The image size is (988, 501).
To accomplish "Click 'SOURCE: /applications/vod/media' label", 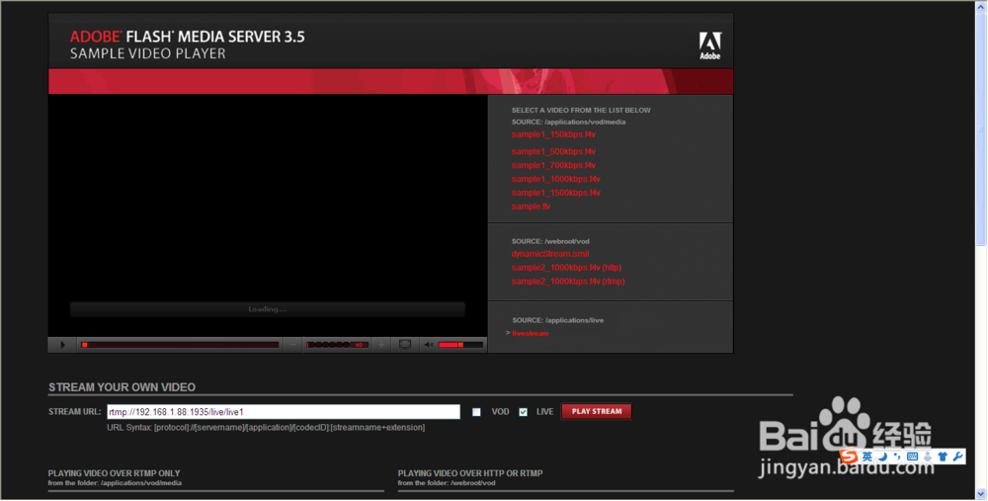I will pos(568,123).
